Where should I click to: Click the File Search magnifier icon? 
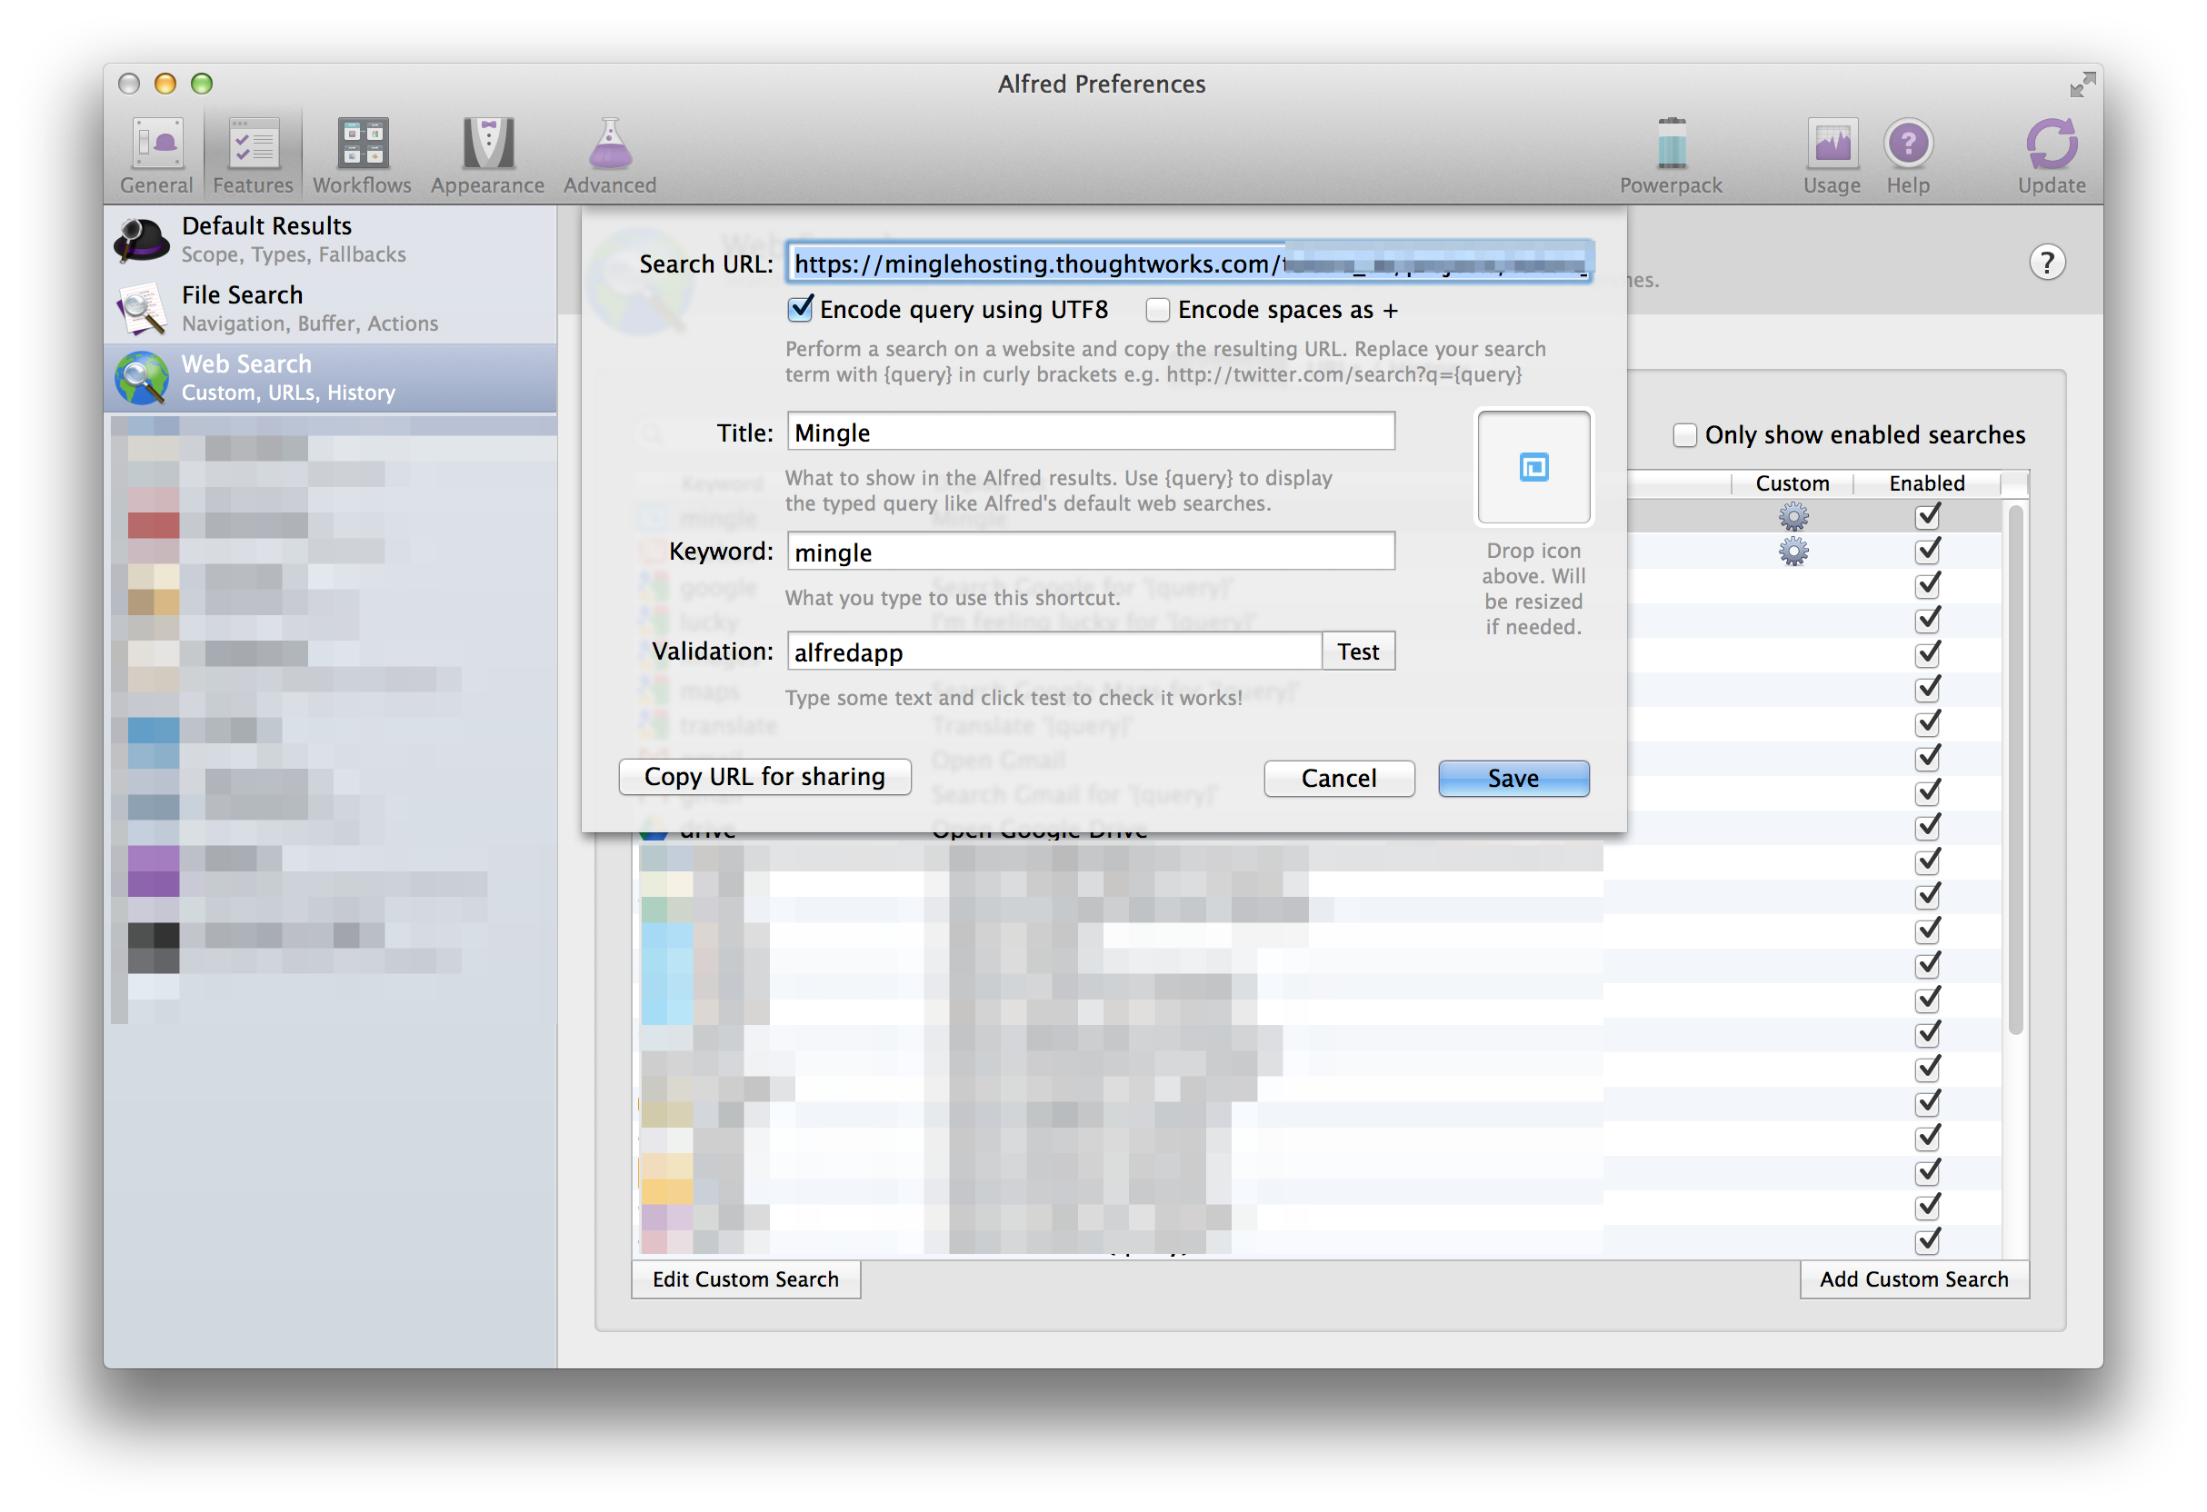(142, 308)
